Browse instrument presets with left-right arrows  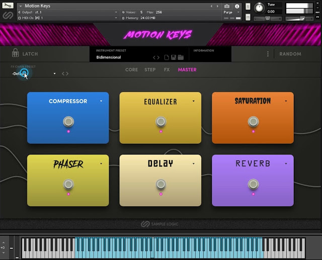coord(156,58)
